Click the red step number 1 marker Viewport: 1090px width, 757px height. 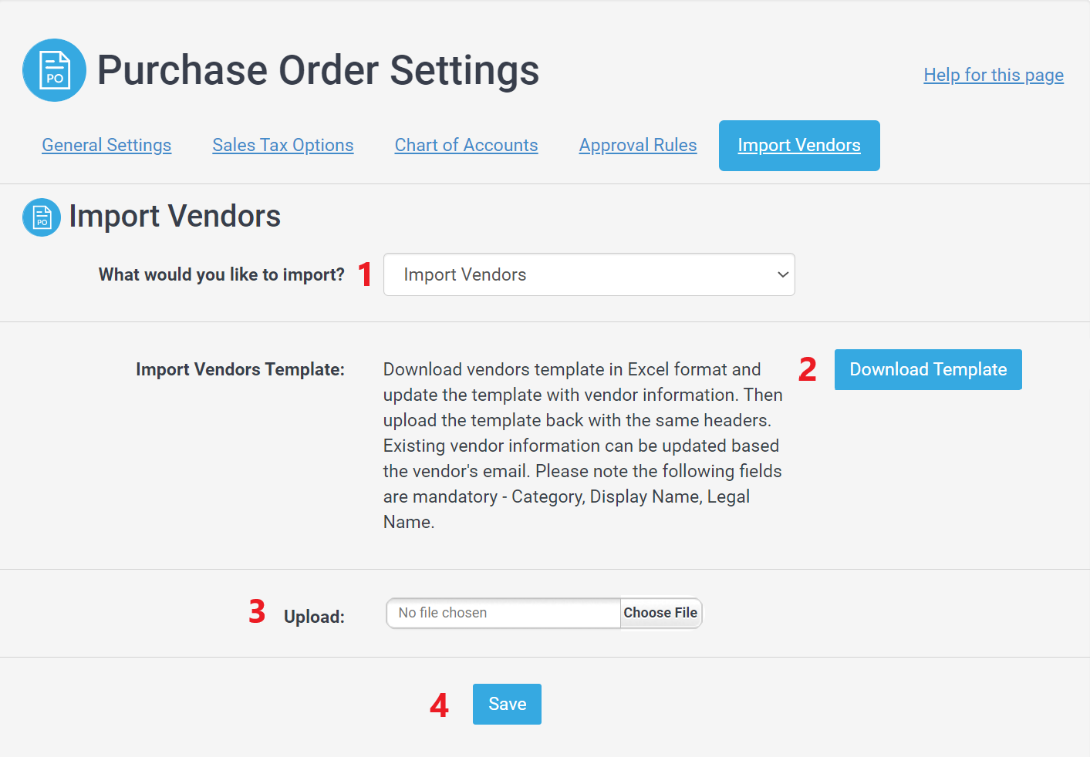click(366, 274)
